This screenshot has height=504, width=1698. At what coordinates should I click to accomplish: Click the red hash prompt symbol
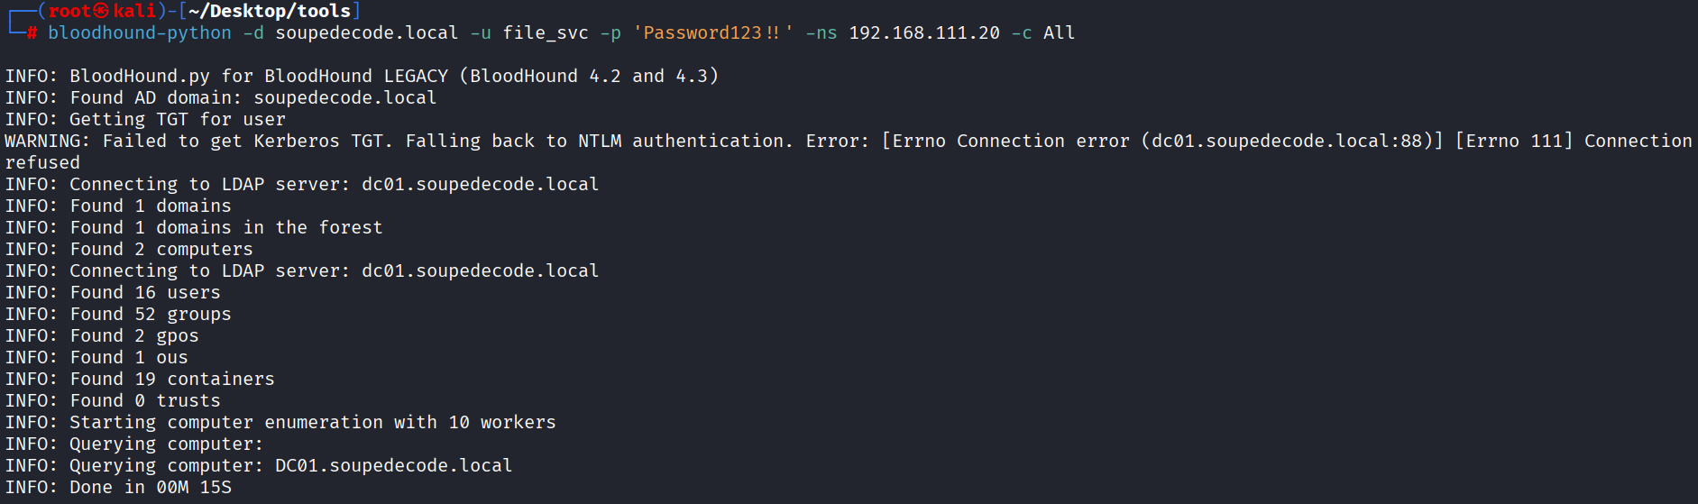pyautogui.click(x=32, y=33)
